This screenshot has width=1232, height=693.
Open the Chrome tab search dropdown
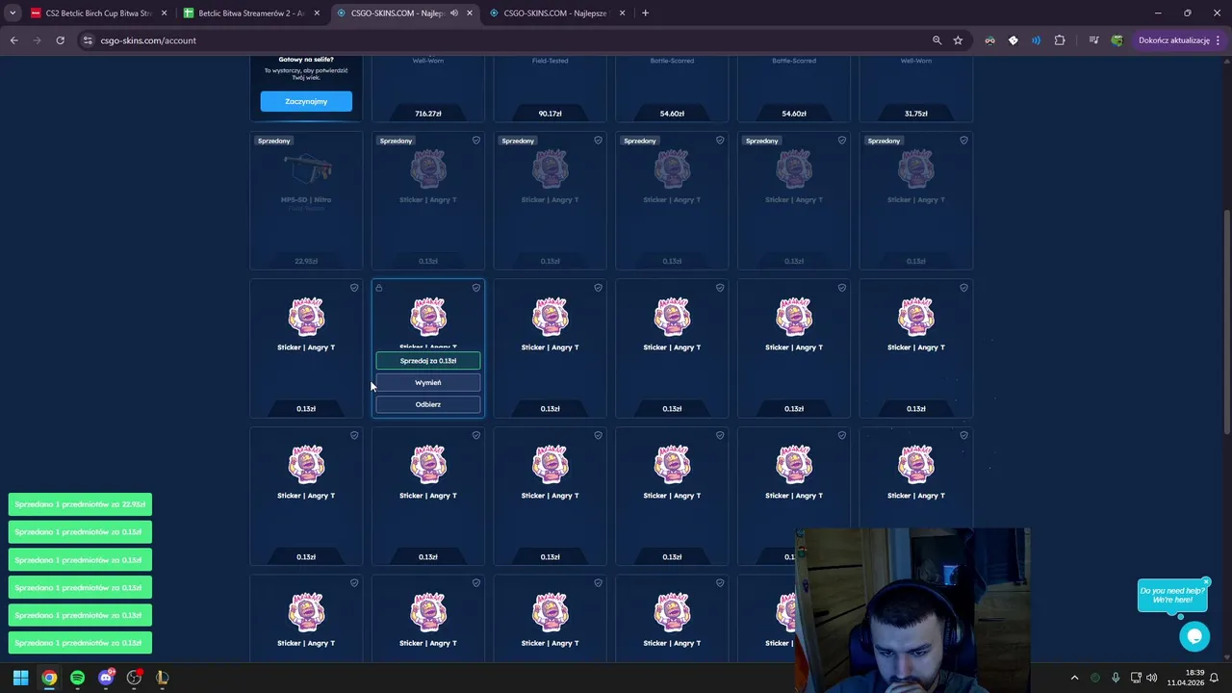coord(13,13)
